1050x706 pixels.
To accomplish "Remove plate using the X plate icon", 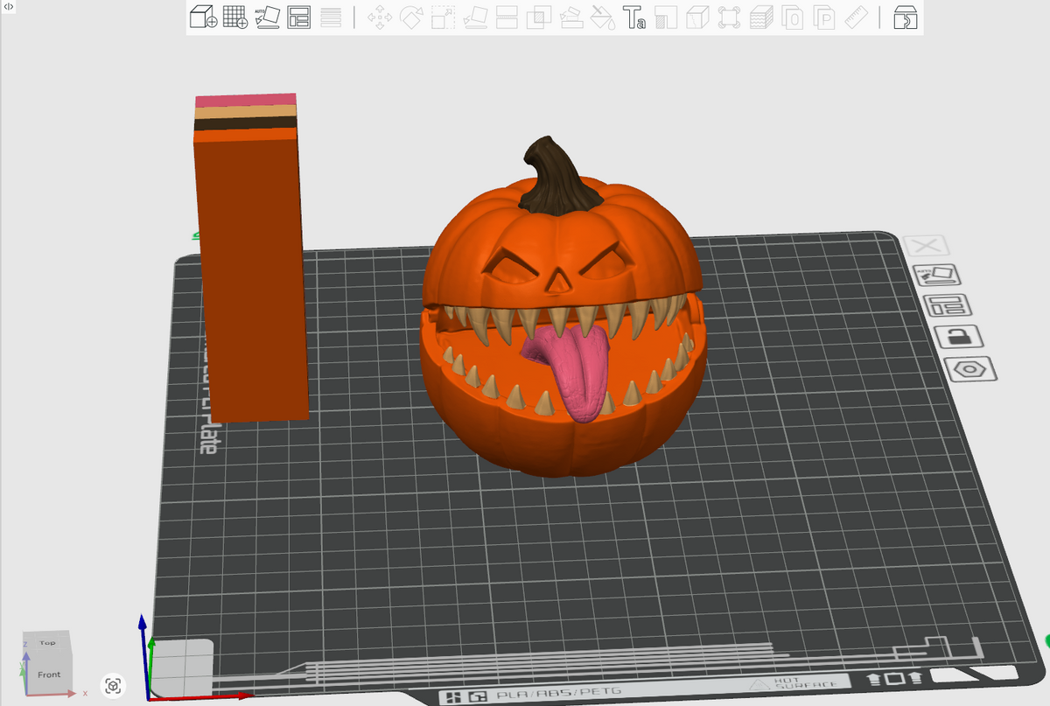I will [928, 247].
